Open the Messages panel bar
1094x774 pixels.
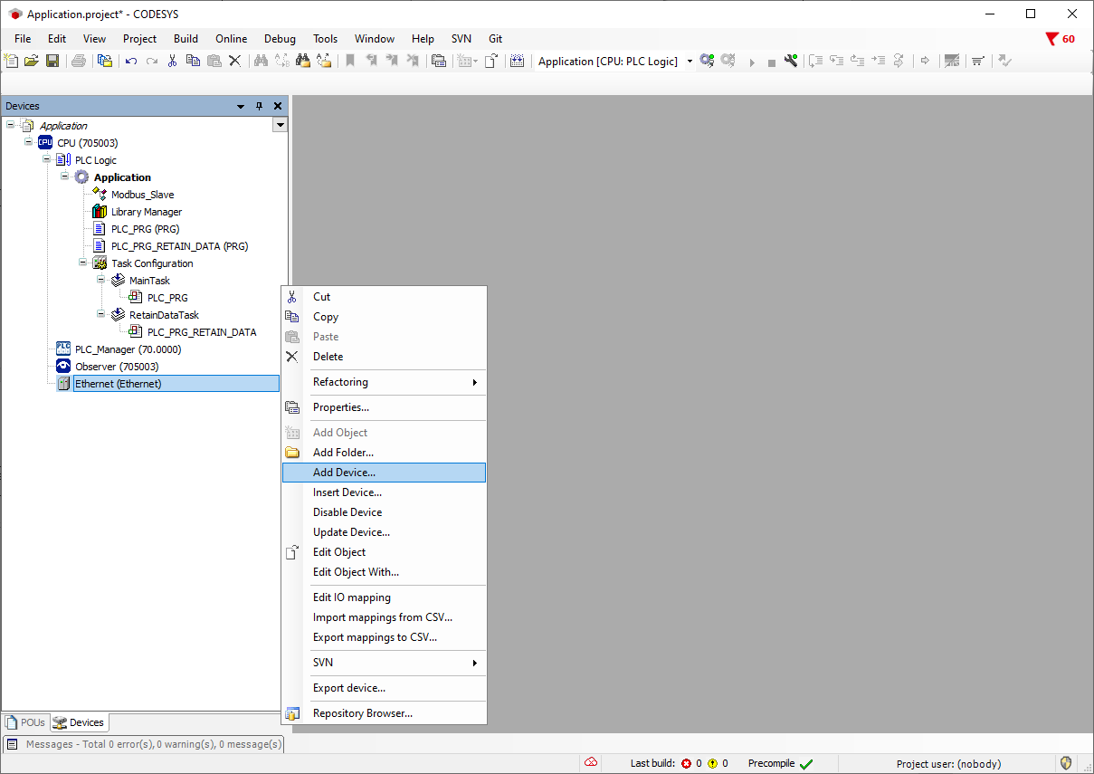pyautogui.click(x=145, y=744)
